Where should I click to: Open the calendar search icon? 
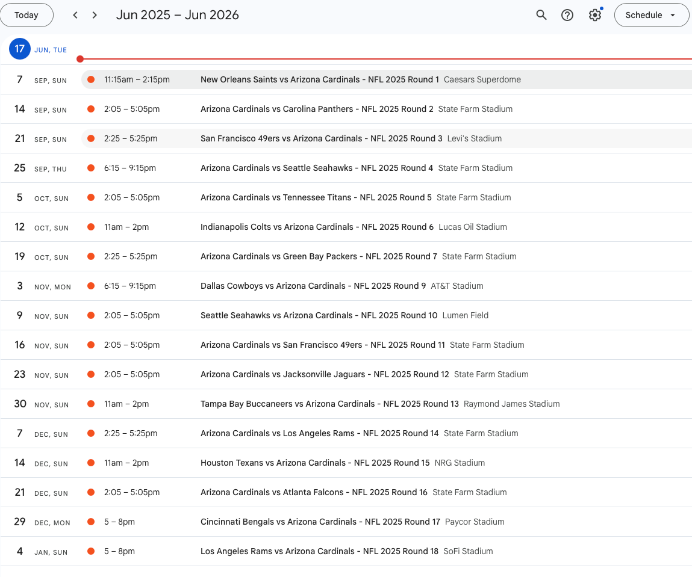pos(541,15)
